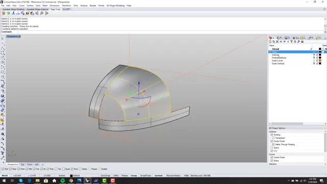
Task: Toggle Surfaces Shading checkbox in AD Shape Options
Action: [272, 135]
